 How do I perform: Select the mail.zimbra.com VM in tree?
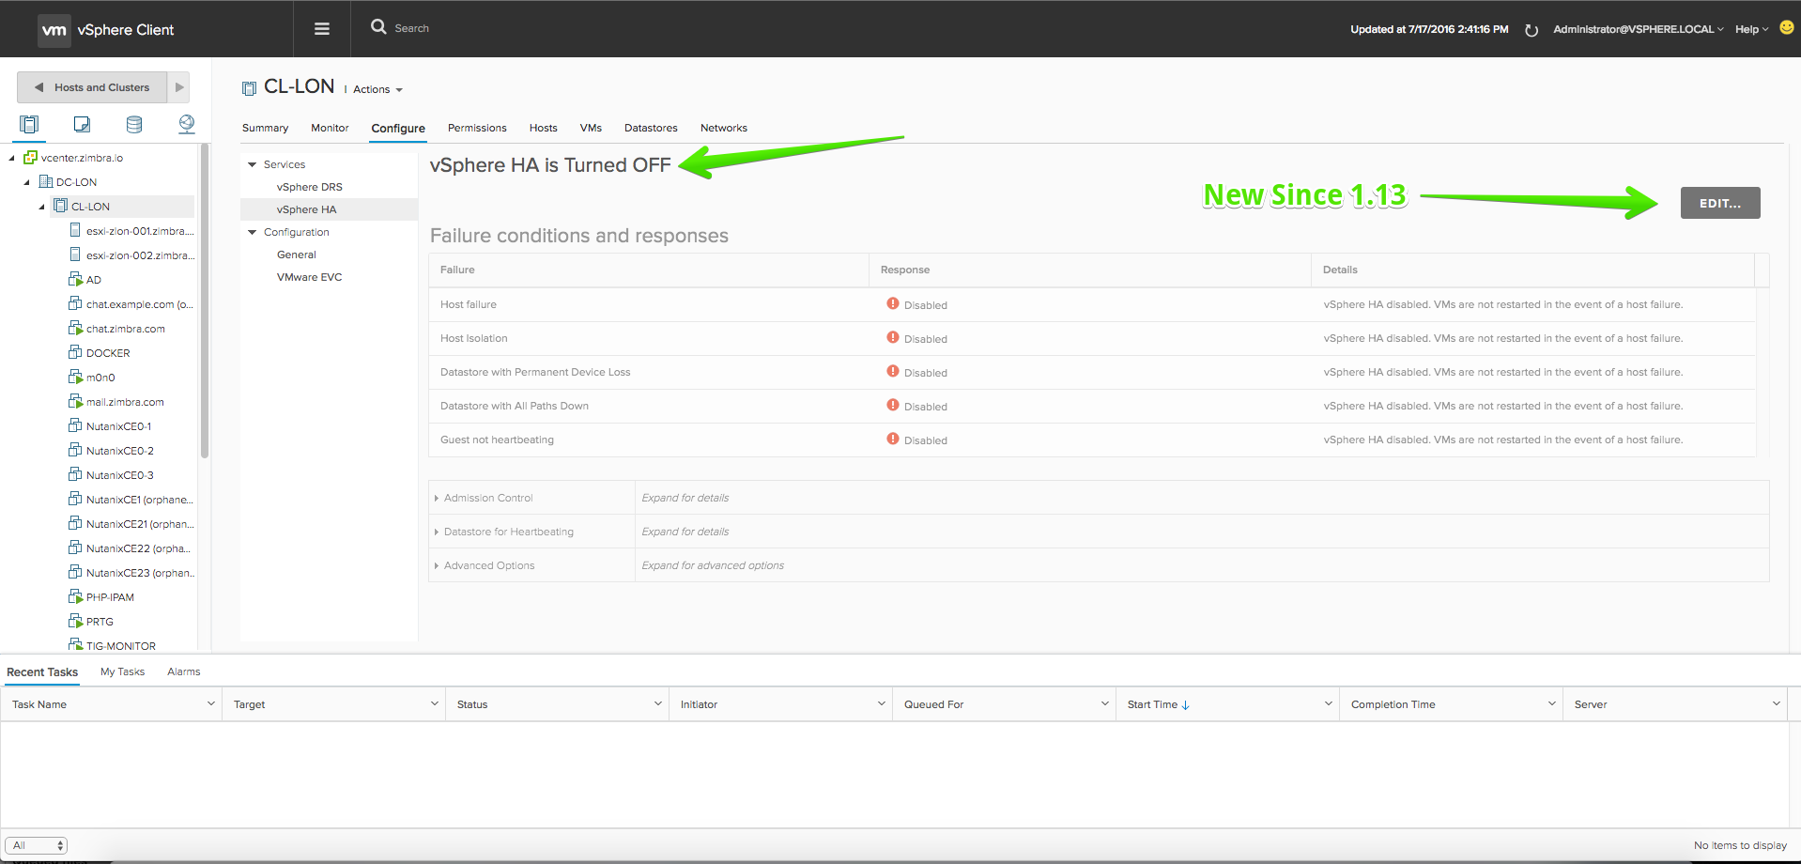click(125, 402)
